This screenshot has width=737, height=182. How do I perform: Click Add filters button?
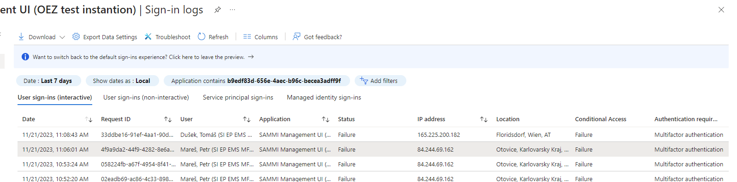(x=380, y=81)
